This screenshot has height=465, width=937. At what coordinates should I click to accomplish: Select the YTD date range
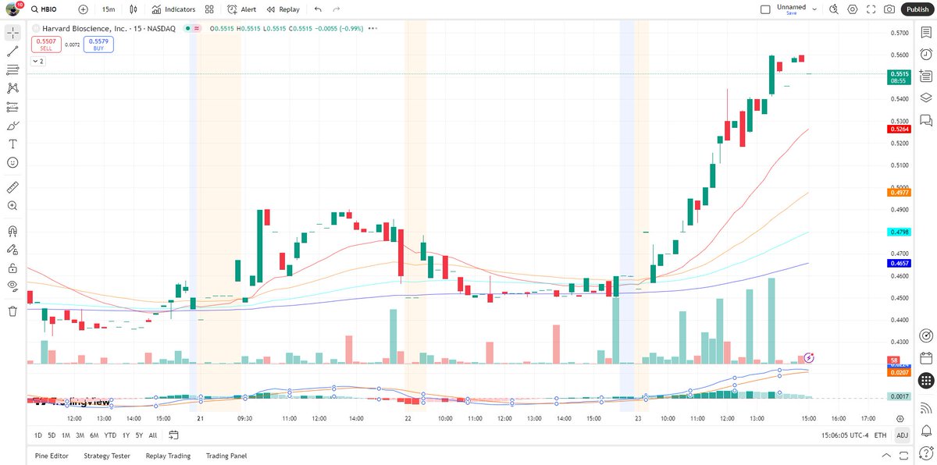pyautogui.click(x=109, y=435)
